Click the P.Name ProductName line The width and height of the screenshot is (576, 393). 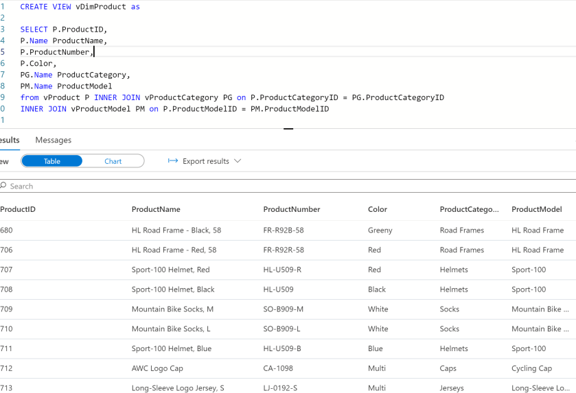pos(63,40)
